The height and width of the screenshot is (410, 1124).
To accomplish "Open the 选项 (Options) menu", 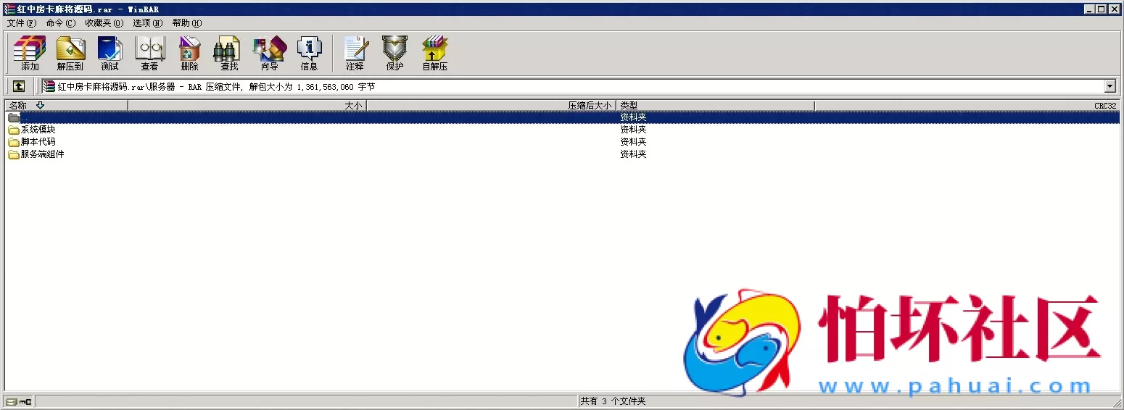I will pyautogui.click(x=147, y=23).
